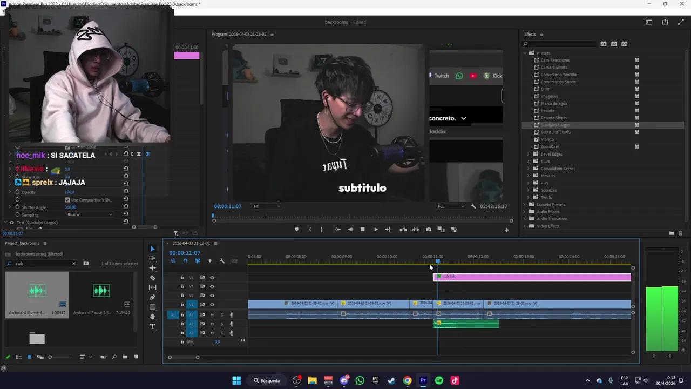
Task: Select the Razor tool in the timeline toolbar
Action: pos(153,277)
